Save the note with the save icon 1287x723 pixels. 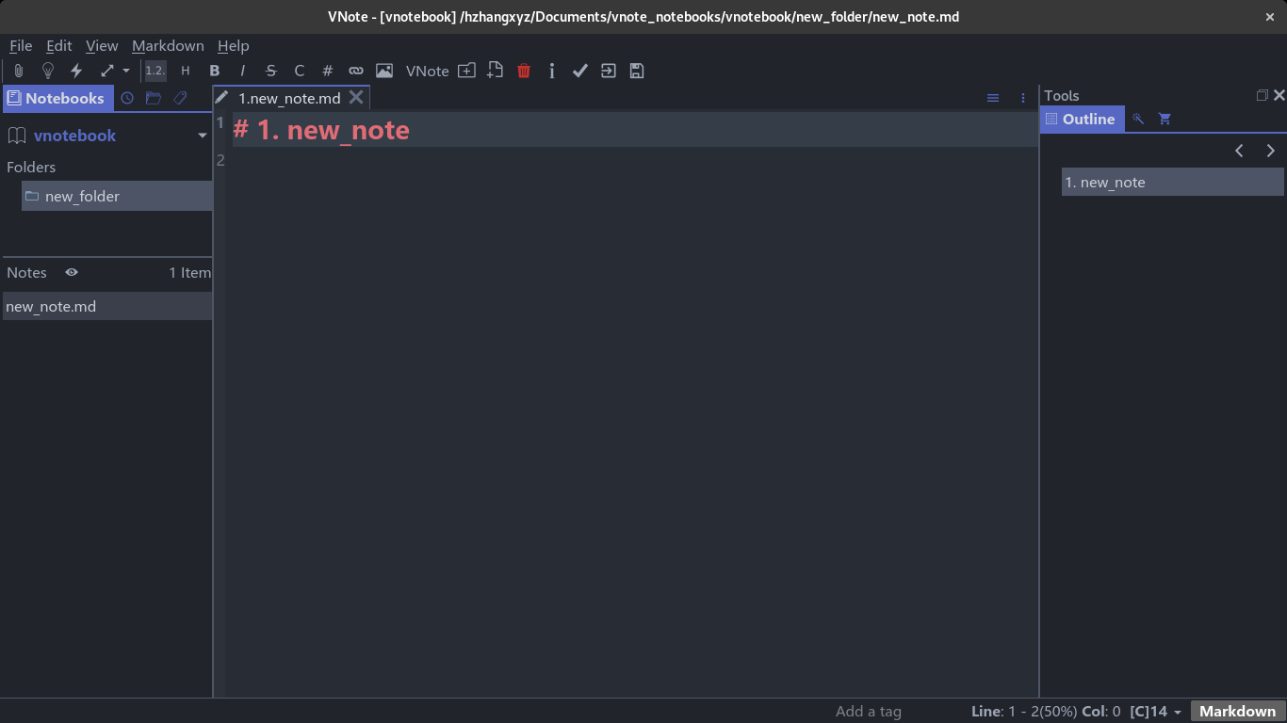pos(637,71)
